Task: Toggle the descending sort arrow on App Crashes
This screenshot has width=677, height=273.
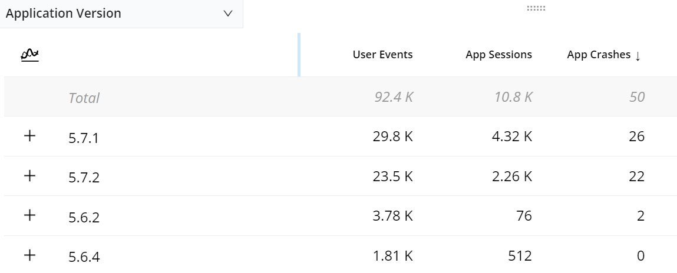Action: coord(638,55)
